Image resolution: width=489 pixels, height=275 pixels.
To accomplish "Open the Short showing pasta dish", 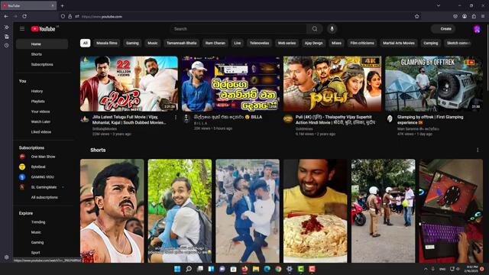I will [316, 211].
